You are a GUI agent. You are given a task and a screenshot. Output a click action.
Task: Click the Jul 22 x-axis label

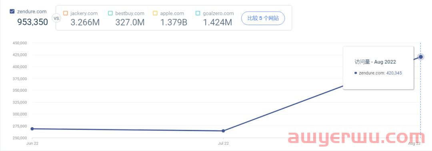(223, 143)
